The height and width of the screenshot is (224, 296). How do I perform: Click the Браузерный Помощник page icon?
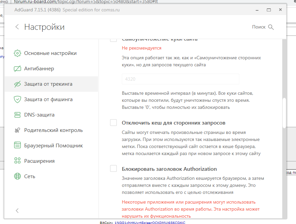(17, 145)
